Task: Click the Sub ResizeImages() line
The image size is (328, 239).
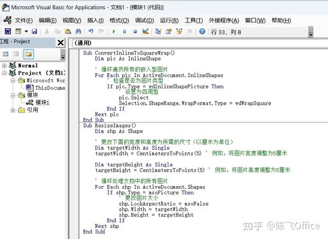Action: coord(109,126)
